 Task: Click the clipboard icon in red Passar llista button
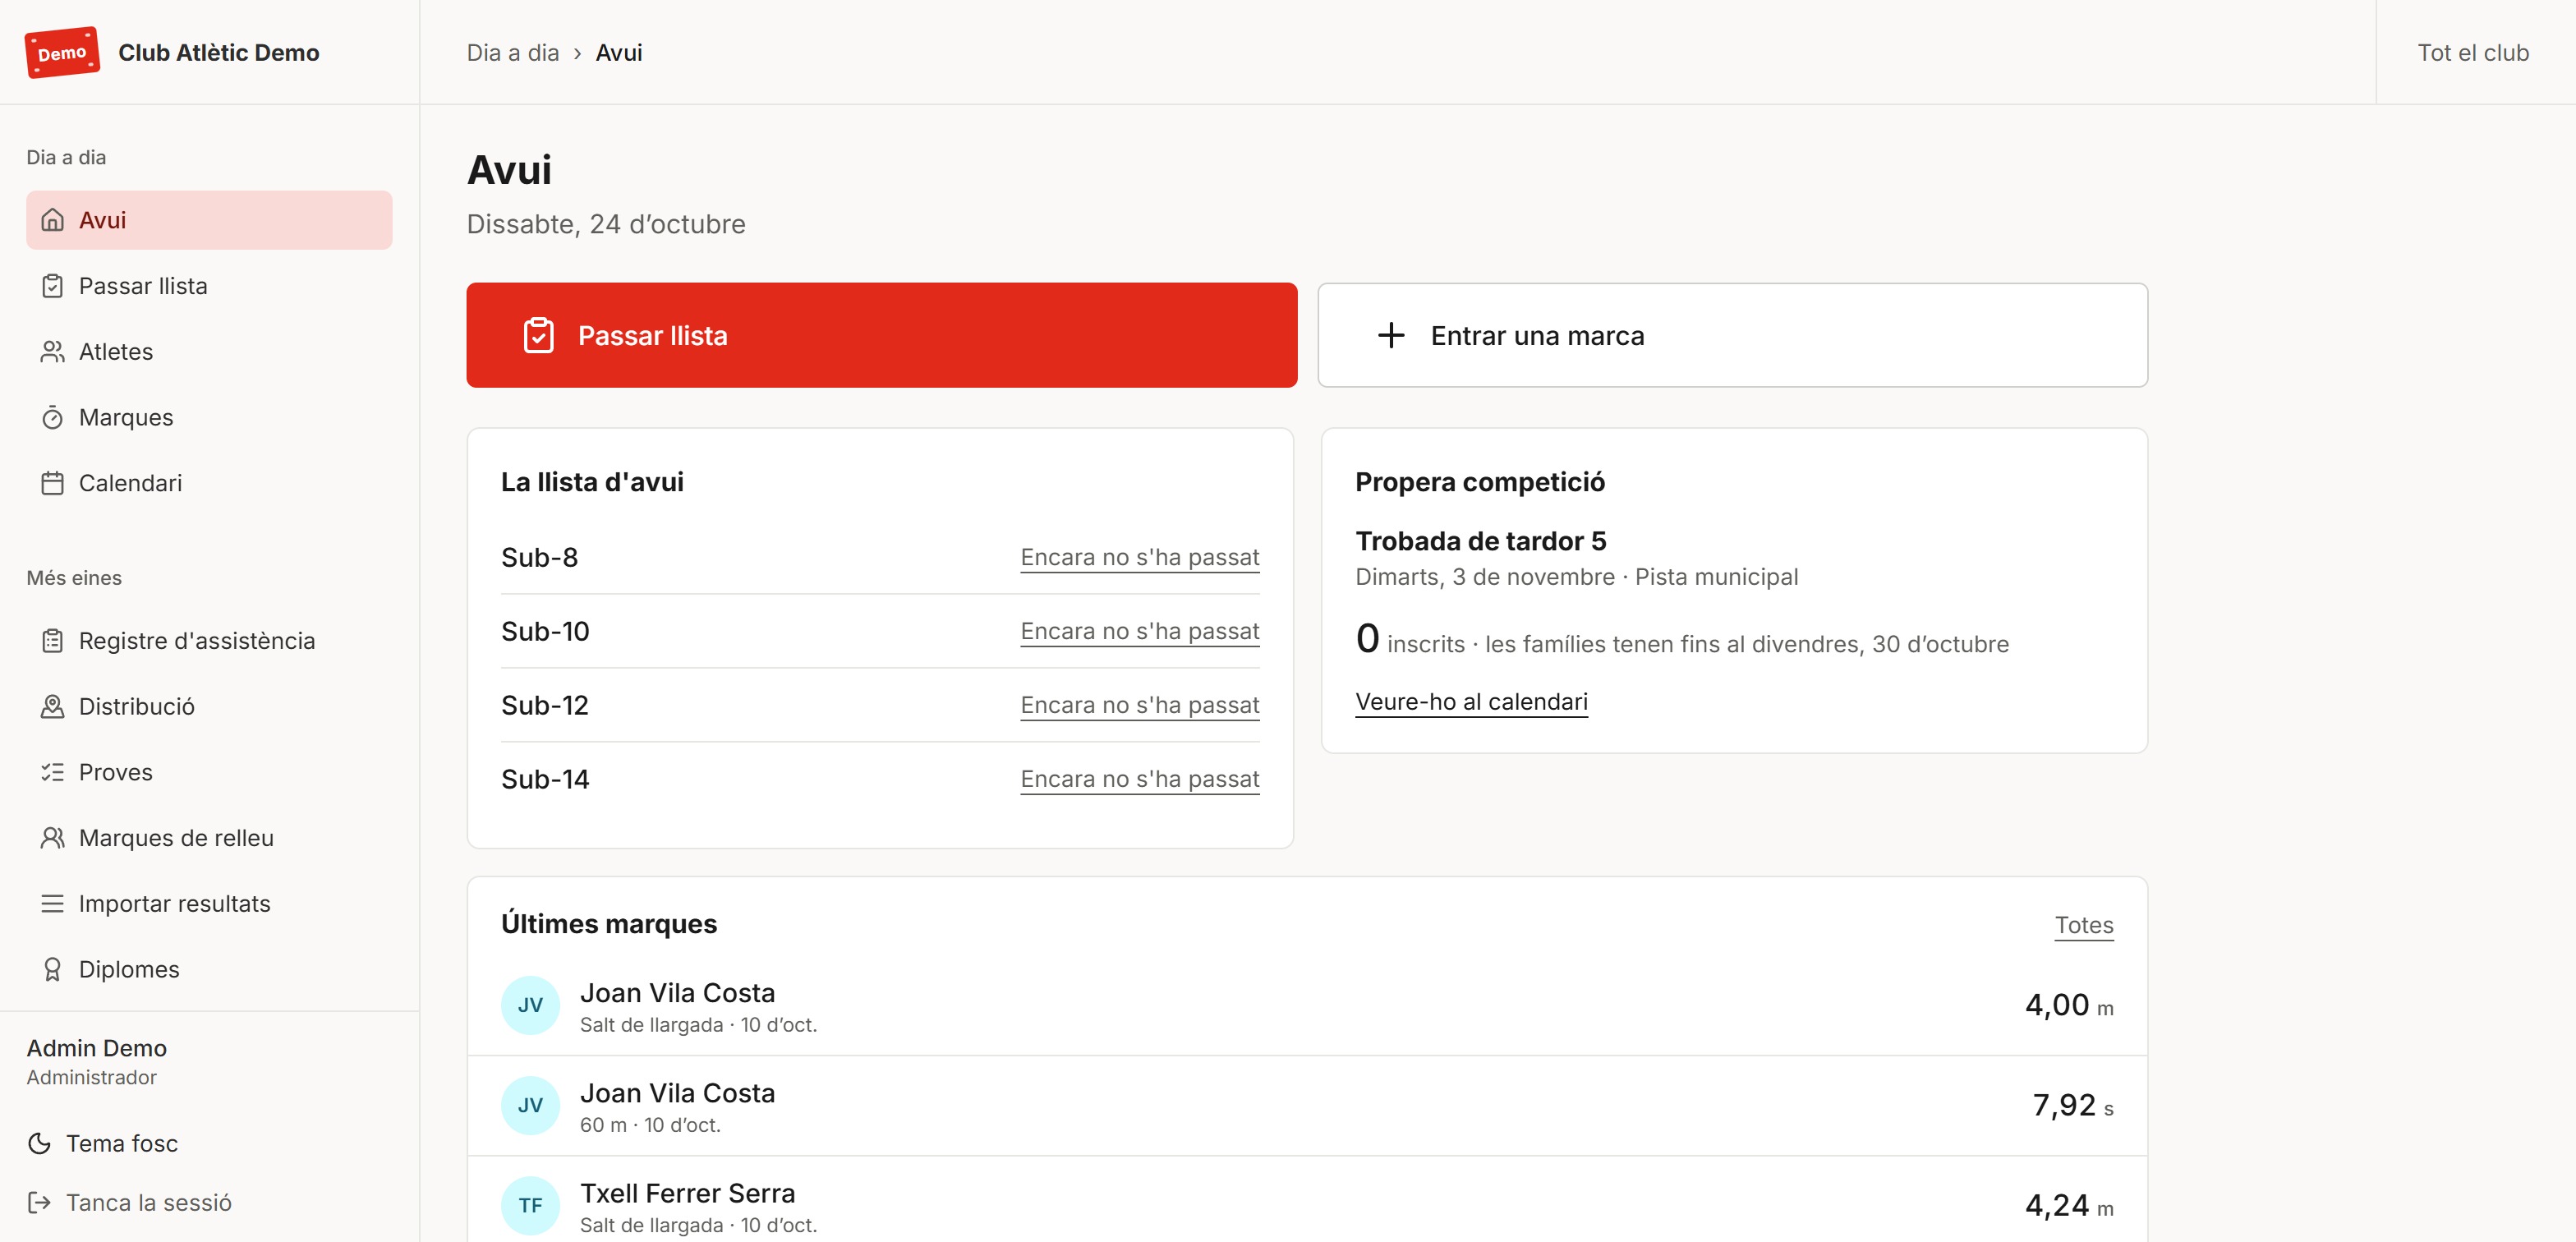(538, 336)
